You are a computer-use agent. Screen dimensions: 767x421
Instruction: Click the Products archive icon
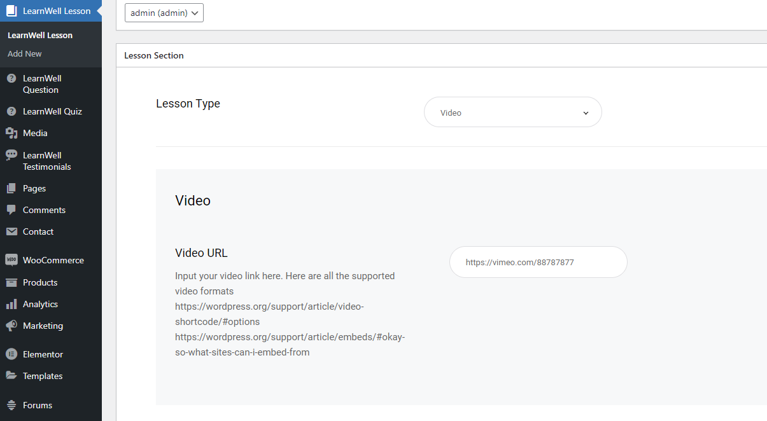tap(11, 282)
